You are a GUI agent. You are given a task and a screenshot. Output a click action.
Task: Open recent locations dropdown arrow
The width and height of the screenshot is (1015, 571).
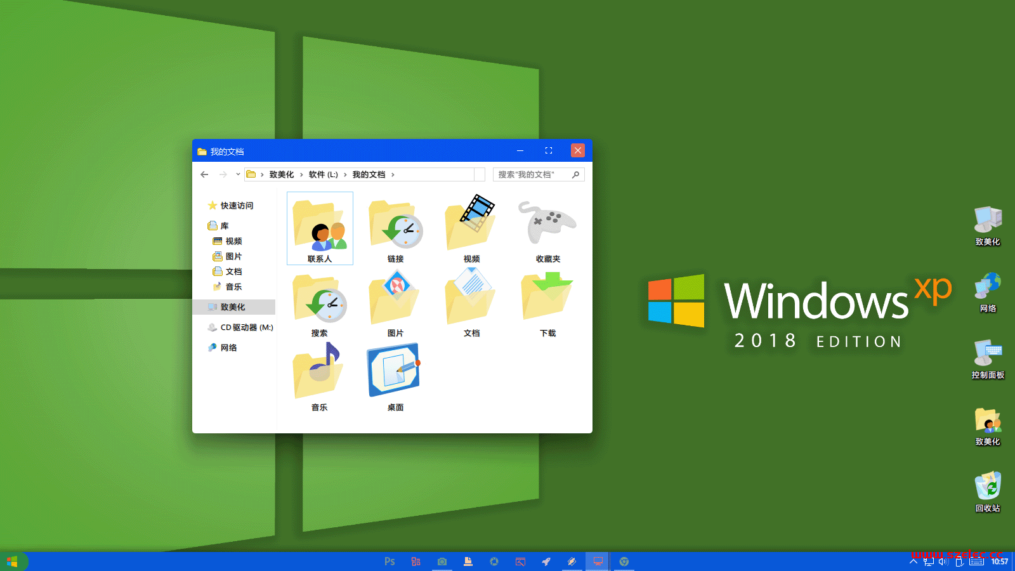pos(238,174)
